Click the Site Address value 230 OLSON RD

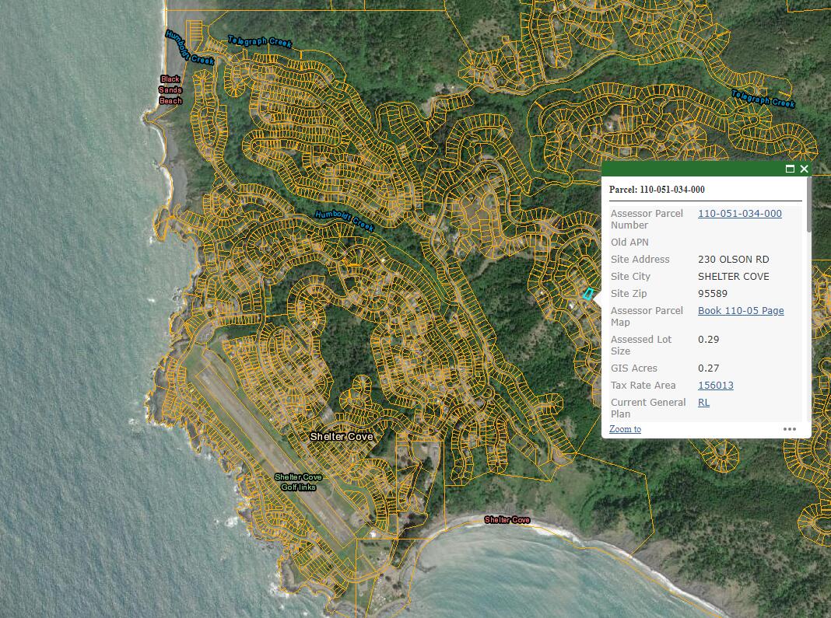[733, 260]
